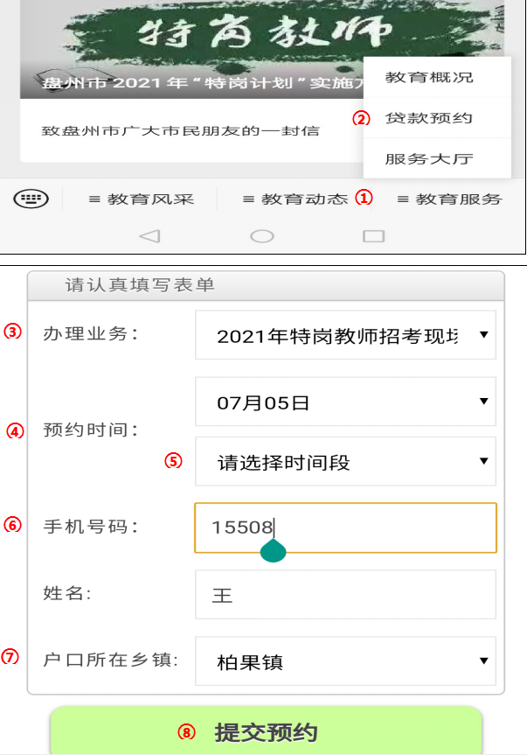Open the 致盘州市广大市民朋友的一封信 article
The height and width of the screenshot is (755, 527).
180,131
